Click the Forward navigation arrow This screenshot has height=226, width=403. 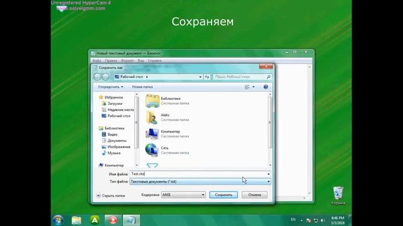click(x=105, y=77)
